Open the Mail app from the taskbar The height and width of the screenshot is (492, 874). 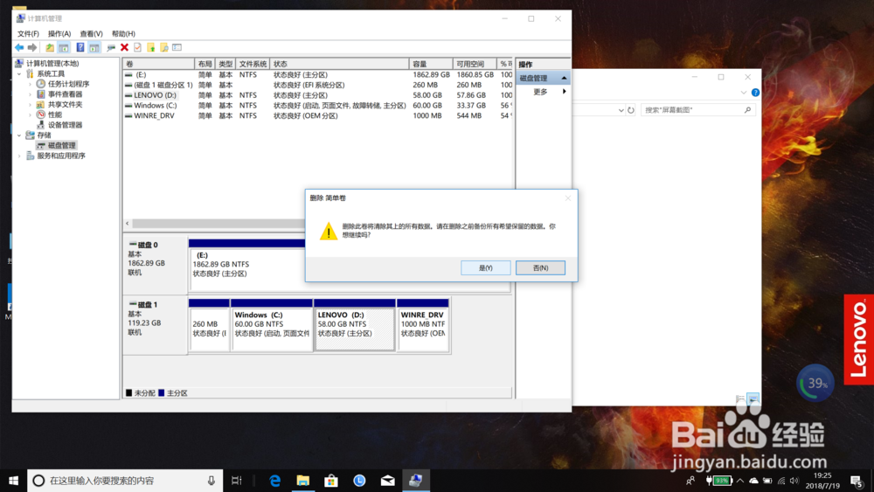tap(387, 481)
